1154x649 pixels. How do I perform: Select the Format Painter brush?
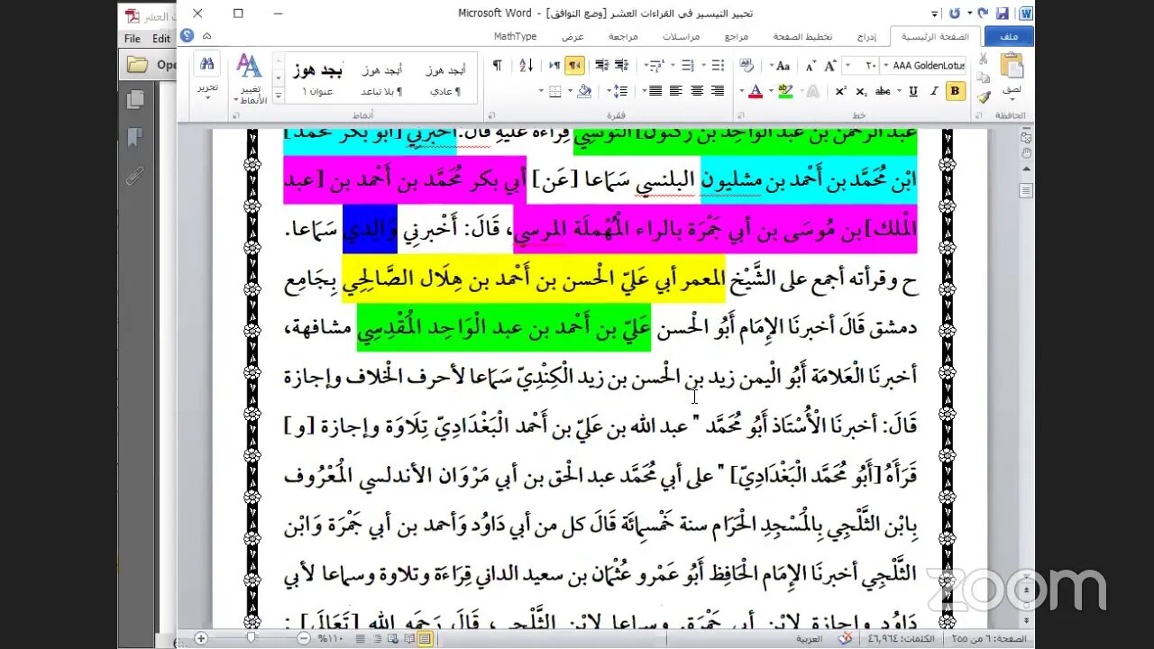984,96
